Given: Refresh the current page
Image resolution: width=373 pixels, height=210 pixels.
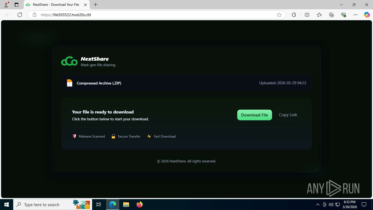Looking at the screenshot, I should (20, 15).
